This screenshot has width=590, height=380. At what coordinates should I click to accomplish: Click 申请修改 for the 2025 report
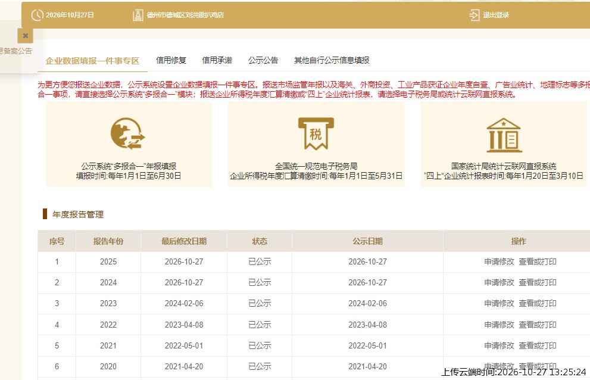tap(499, 261)
